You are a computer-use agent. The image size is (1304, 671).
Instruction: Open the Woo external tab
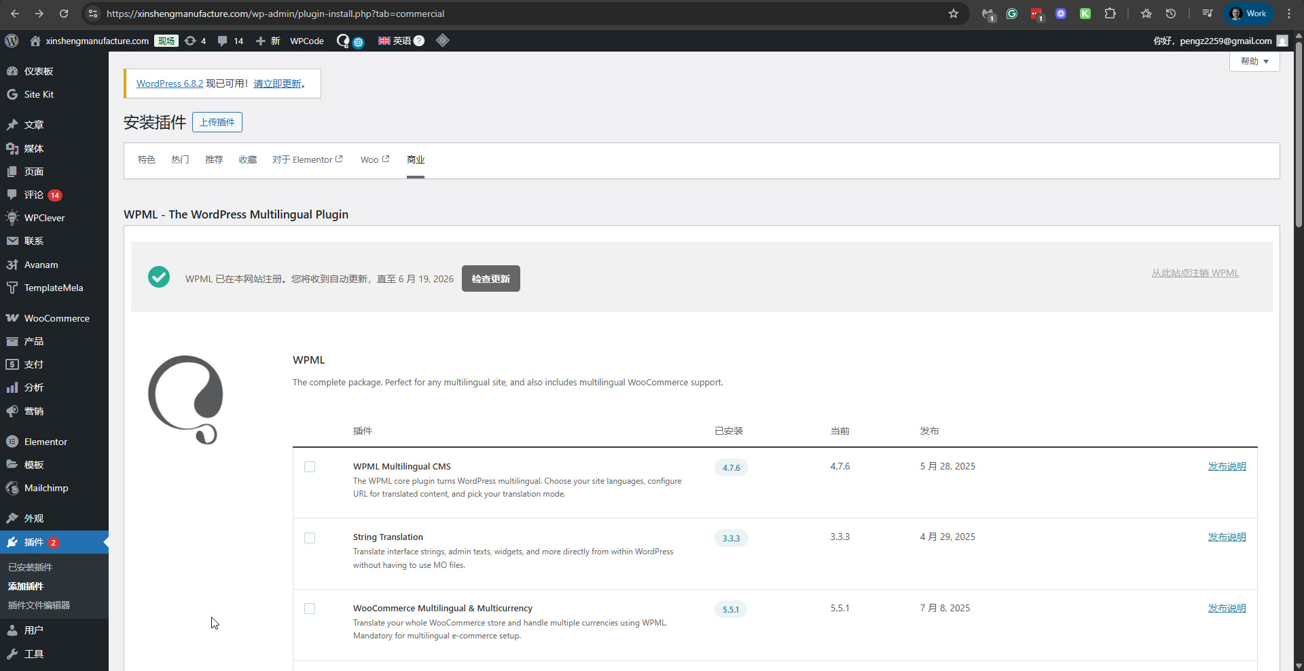point(375,159)
